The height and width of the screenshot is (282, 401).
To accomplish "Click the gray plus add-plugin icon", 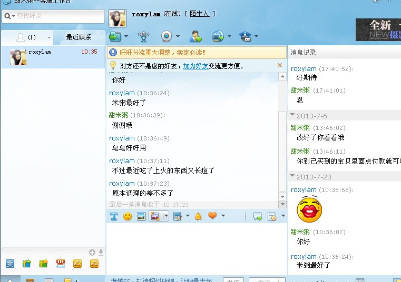I will click(x=92, y=253).
